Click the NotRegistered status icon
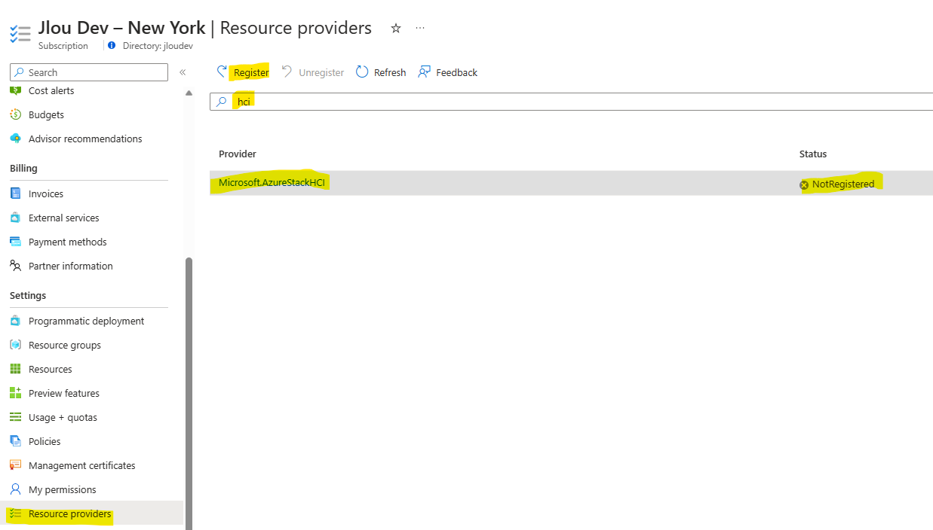Viewport: 933px width, 530px height. pyautogui.click(x=804, y=184)
